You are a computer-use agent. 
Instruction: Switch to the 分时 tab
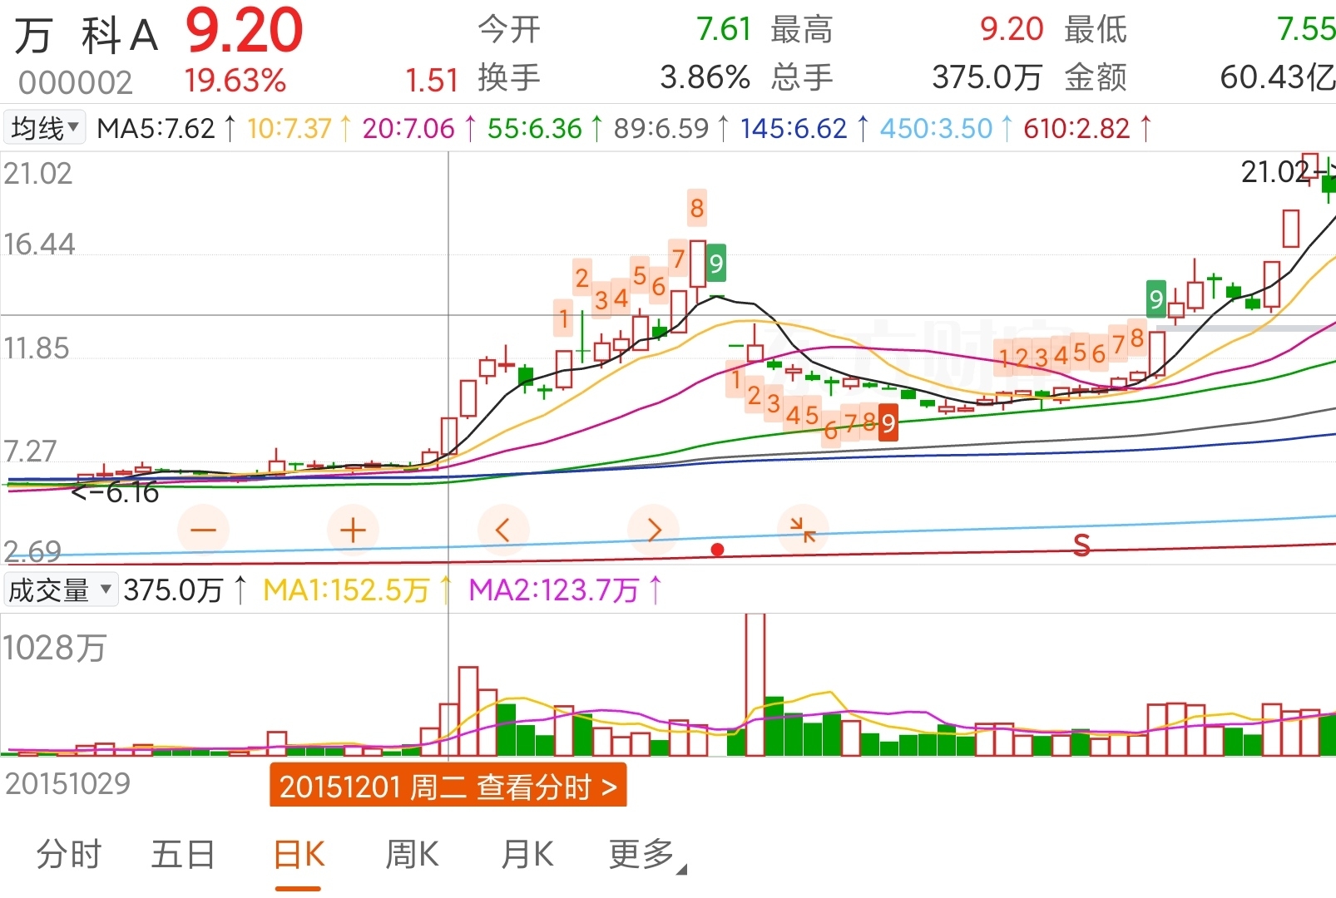tap(68, 854)
